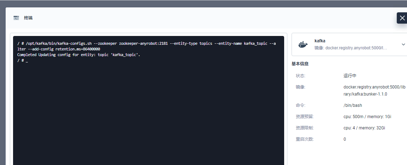This screenshot has width=407, height=165.
Task: Focus the terminal at the blinking cursor prompt
Action: (x=27, y=60)
